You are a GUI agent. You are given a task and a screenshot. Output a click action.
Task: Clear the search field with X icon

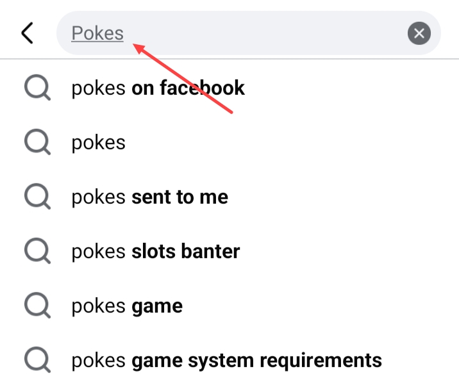tap(419, 33)
